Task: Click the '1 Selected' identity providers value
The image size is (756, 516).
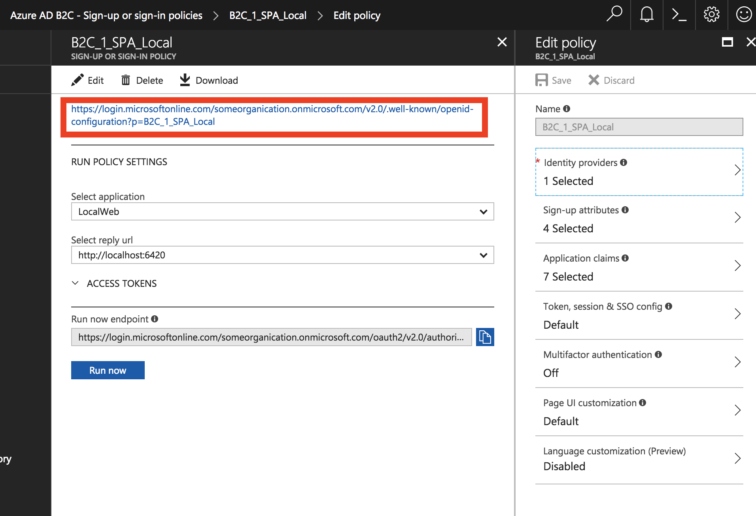Action: (568, 181)
